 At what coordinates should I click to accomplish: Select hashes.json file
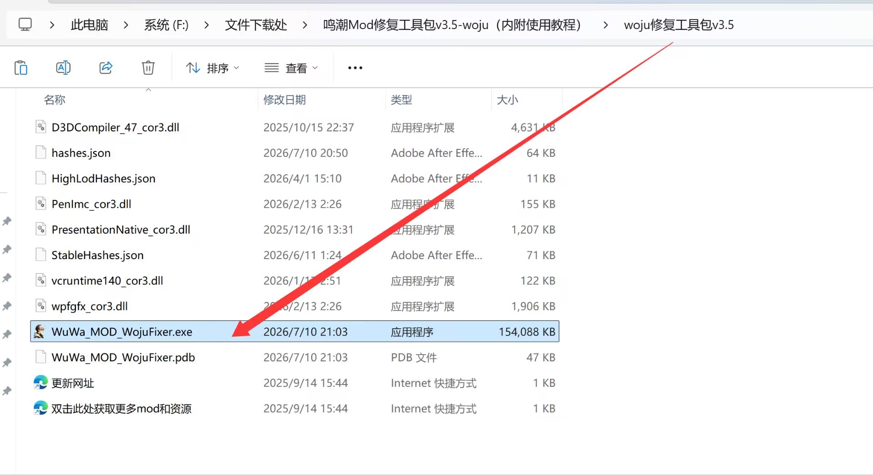[x=81, y=153]
